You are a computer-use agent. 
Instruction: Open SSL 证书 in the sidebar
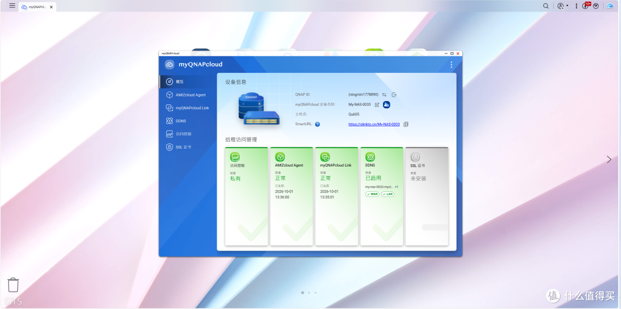click(188, 147)
